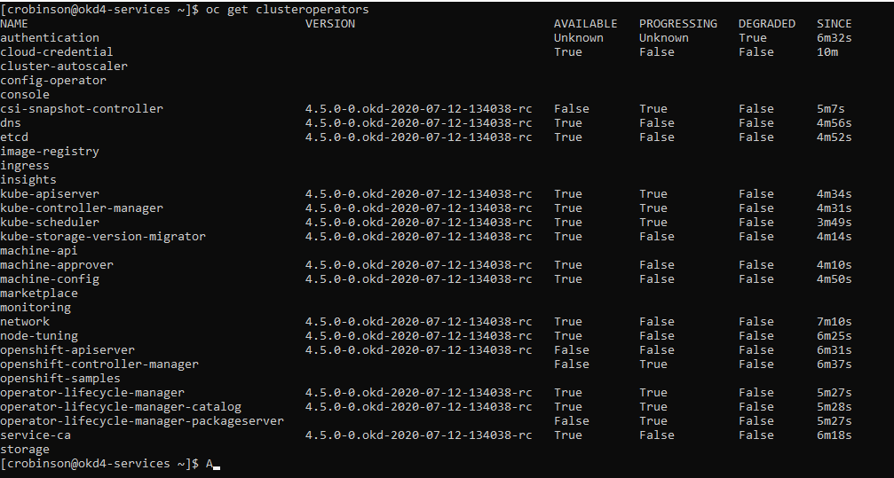The width and height of the screenshot is (894, 478).
Task: Click csi-snapshot-controller's AVAILABLE False value
Action: pyautogui.click(x=572, y=109)
